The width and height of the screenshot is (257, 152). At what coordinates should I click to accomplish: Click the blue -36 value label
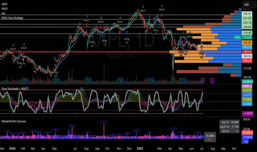245,142
